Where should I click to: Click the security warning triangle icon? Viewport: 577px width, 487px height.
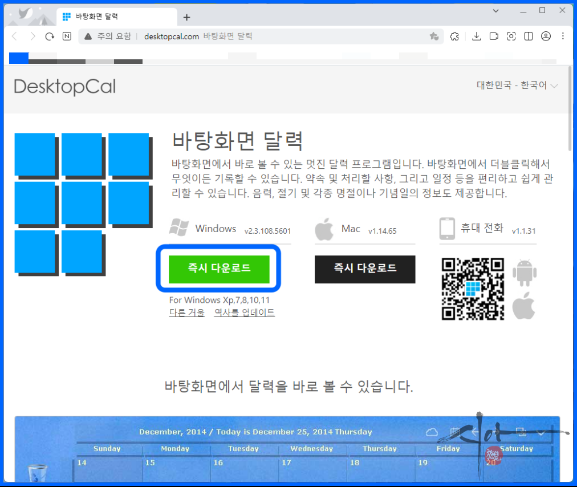click(88, 36)
